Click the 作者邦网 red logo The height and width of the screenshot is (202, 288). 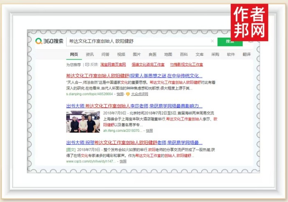(x=249, y=23)
